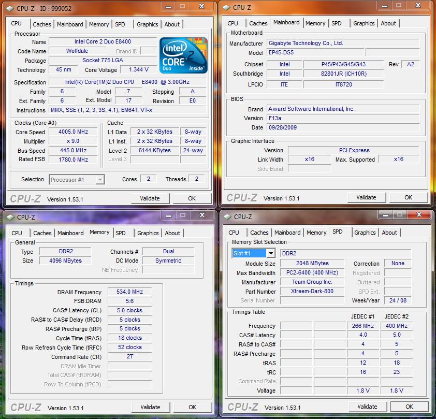The width and height of the screenshot is (436, 419).
Task: Open Memory tab in the CPU window
Action: (x=99, y=24)
